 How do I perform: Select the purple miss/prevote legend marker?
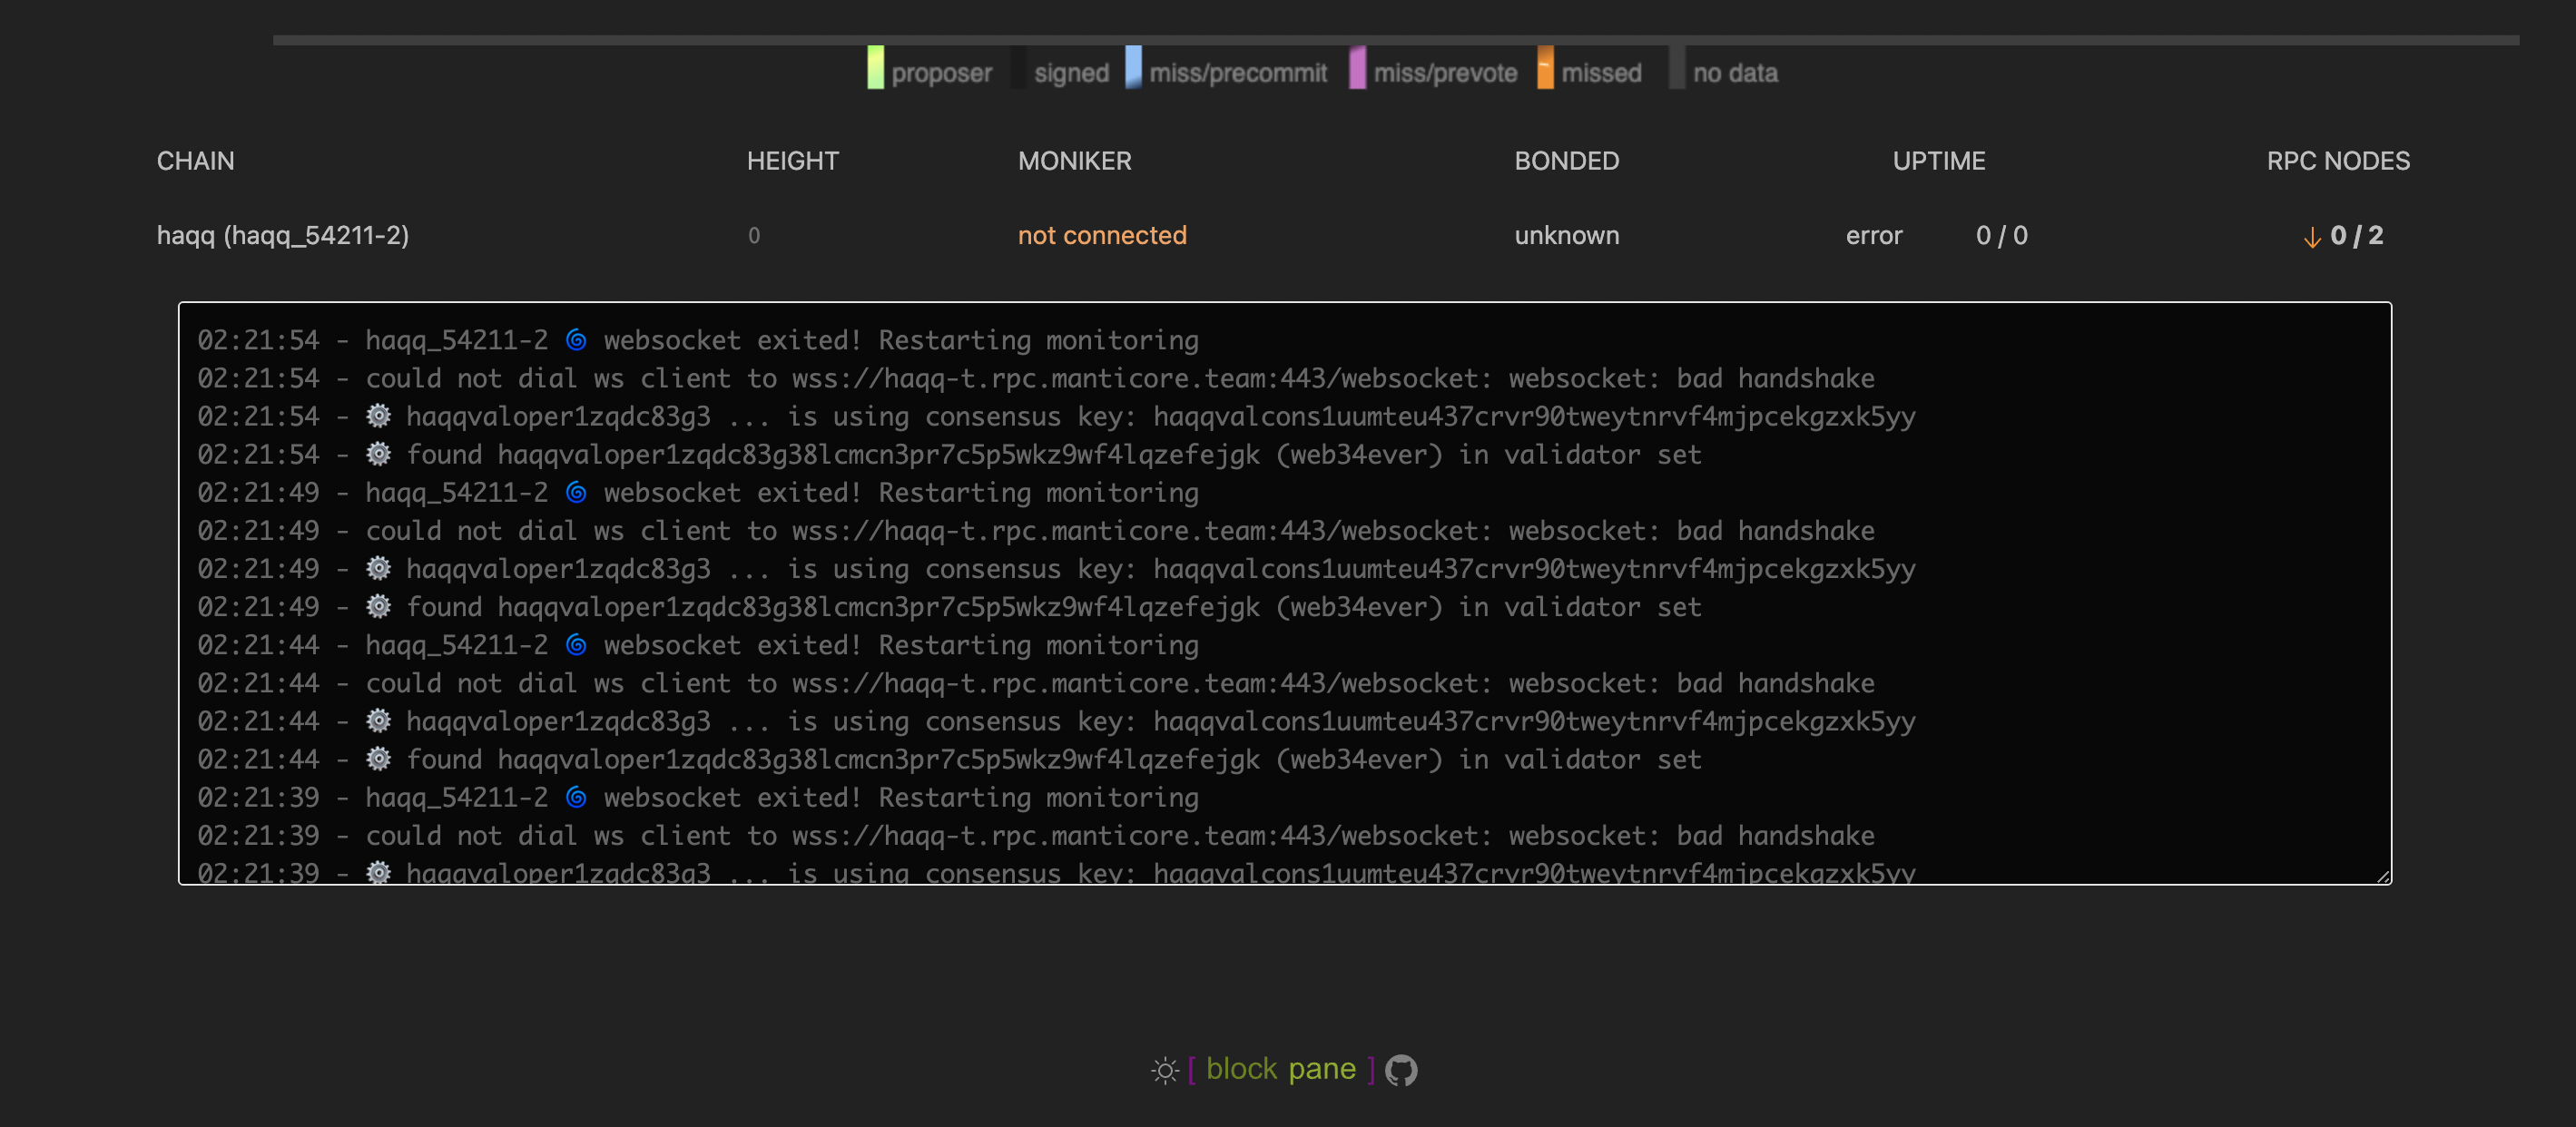(x=1358, y=71)
